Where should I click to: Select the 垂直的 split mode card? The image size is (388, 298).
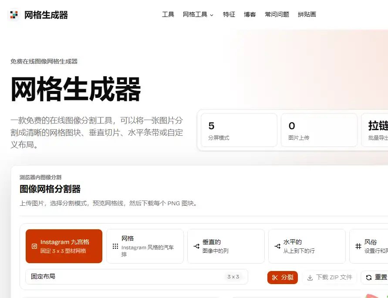click(226, 246)
